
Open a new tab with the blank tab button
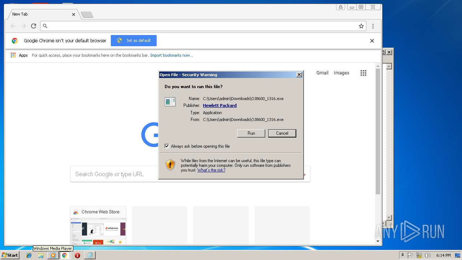(87, 14)
